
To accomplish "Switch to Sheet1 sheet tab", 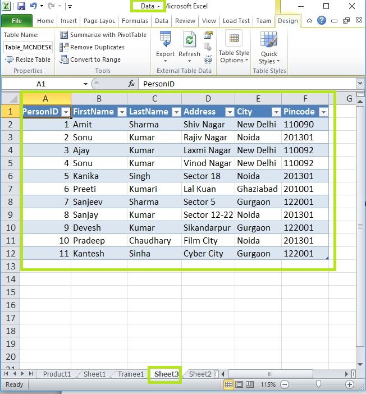I will (x=94, y=374).
